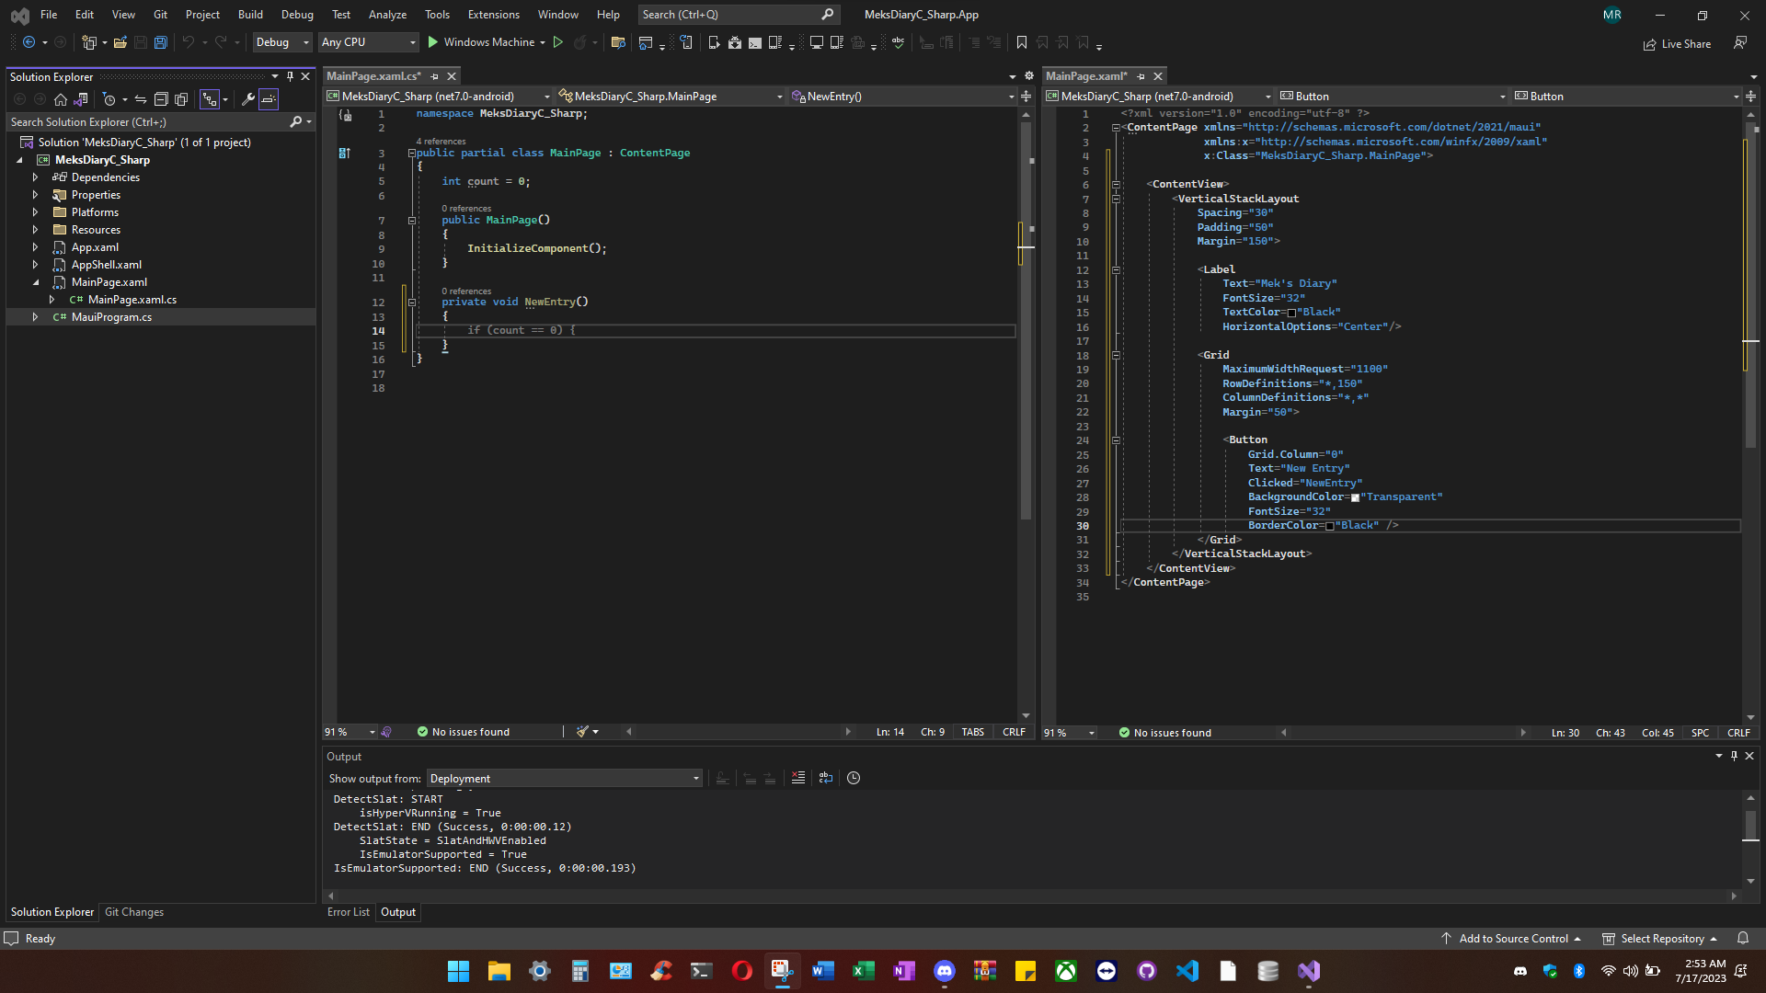Screen dimensions: 1766x993
Task: Click the code cleanup broom icon
Action: click(582, 732)
